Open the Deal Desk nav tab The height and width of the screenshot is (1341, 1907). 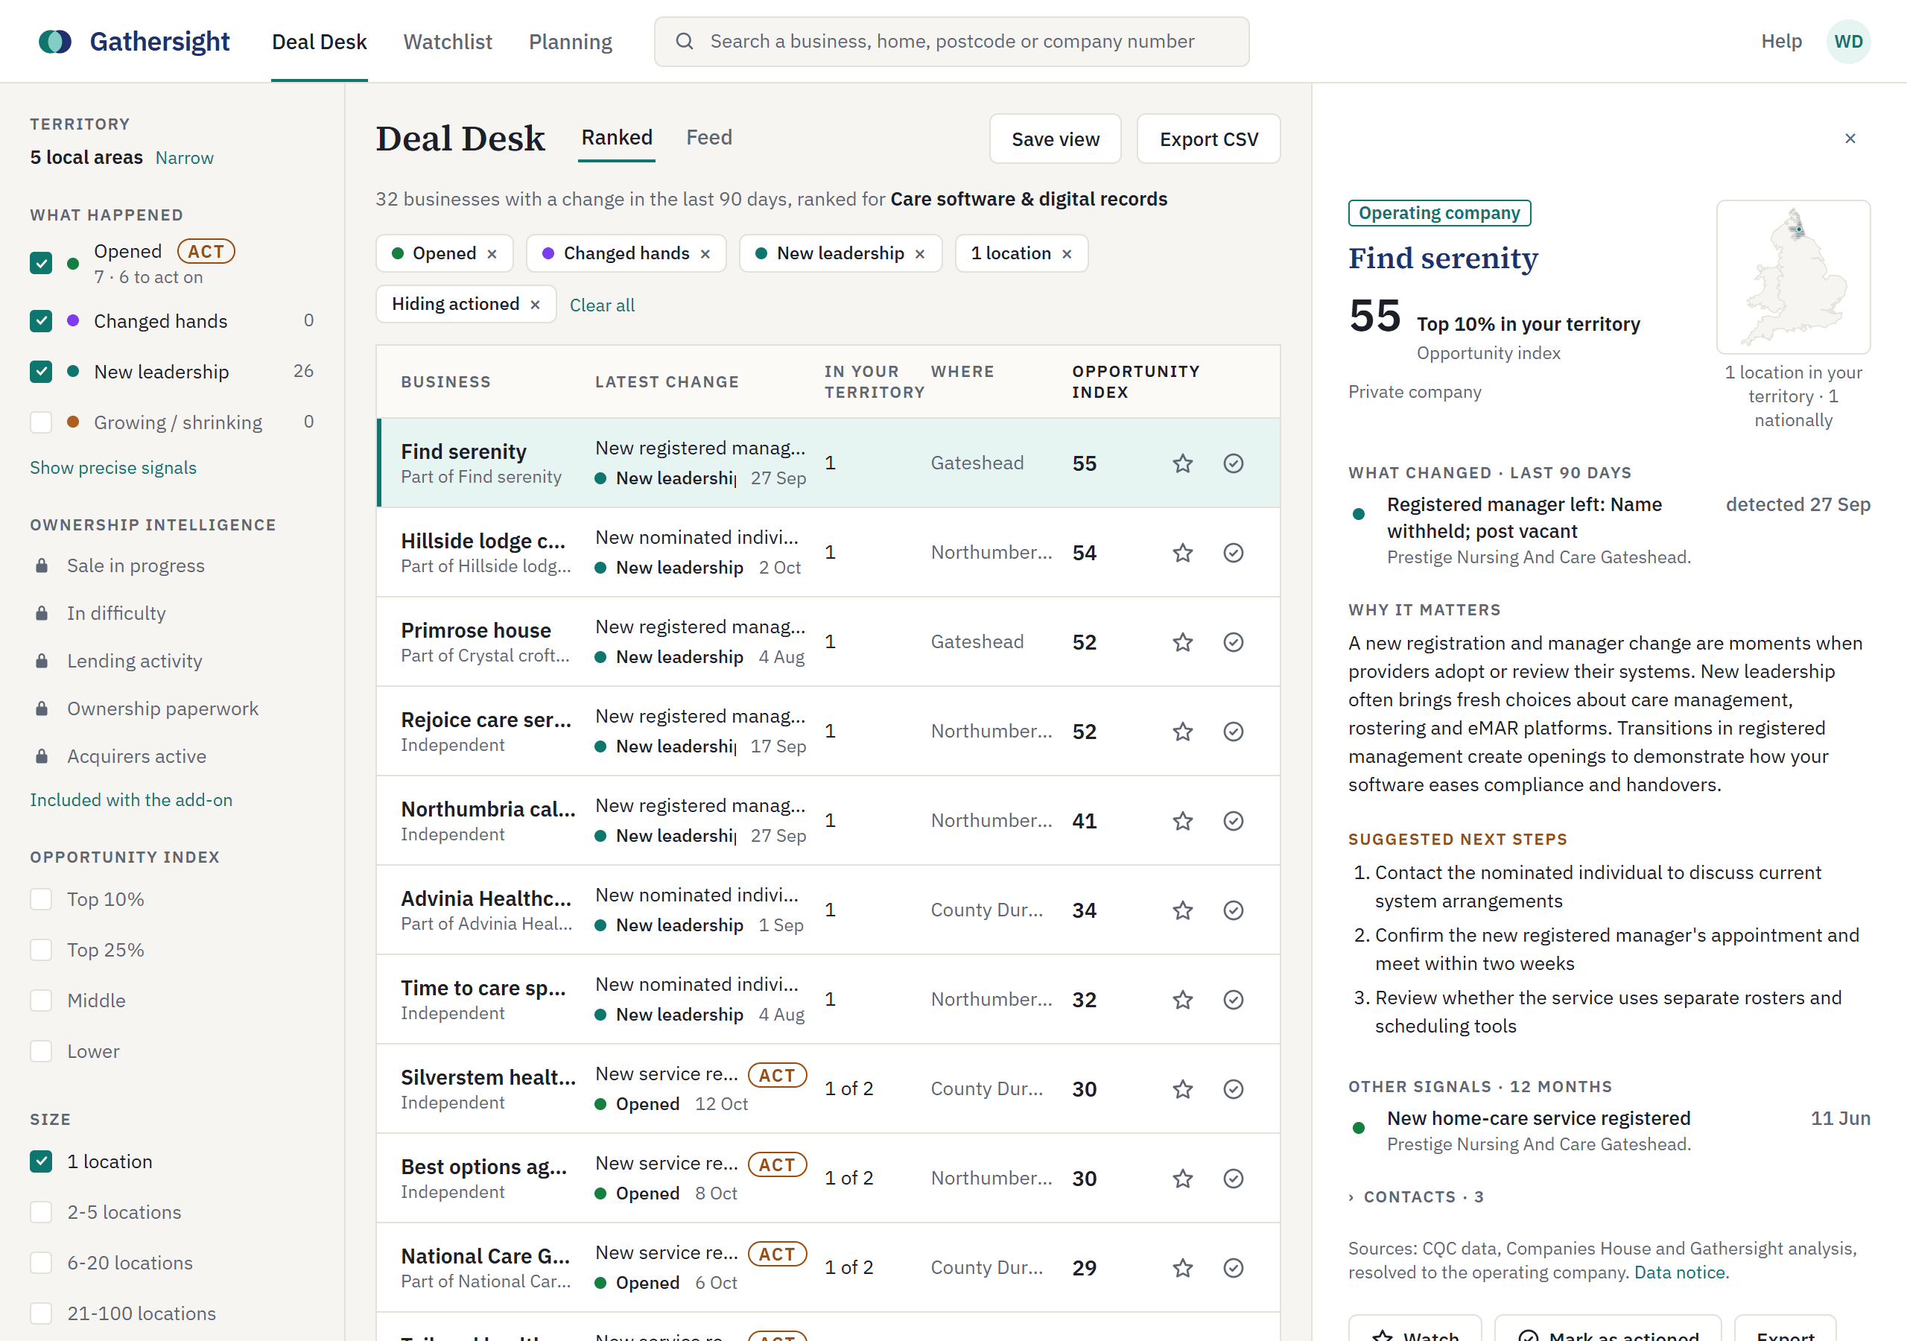[319, 42]
